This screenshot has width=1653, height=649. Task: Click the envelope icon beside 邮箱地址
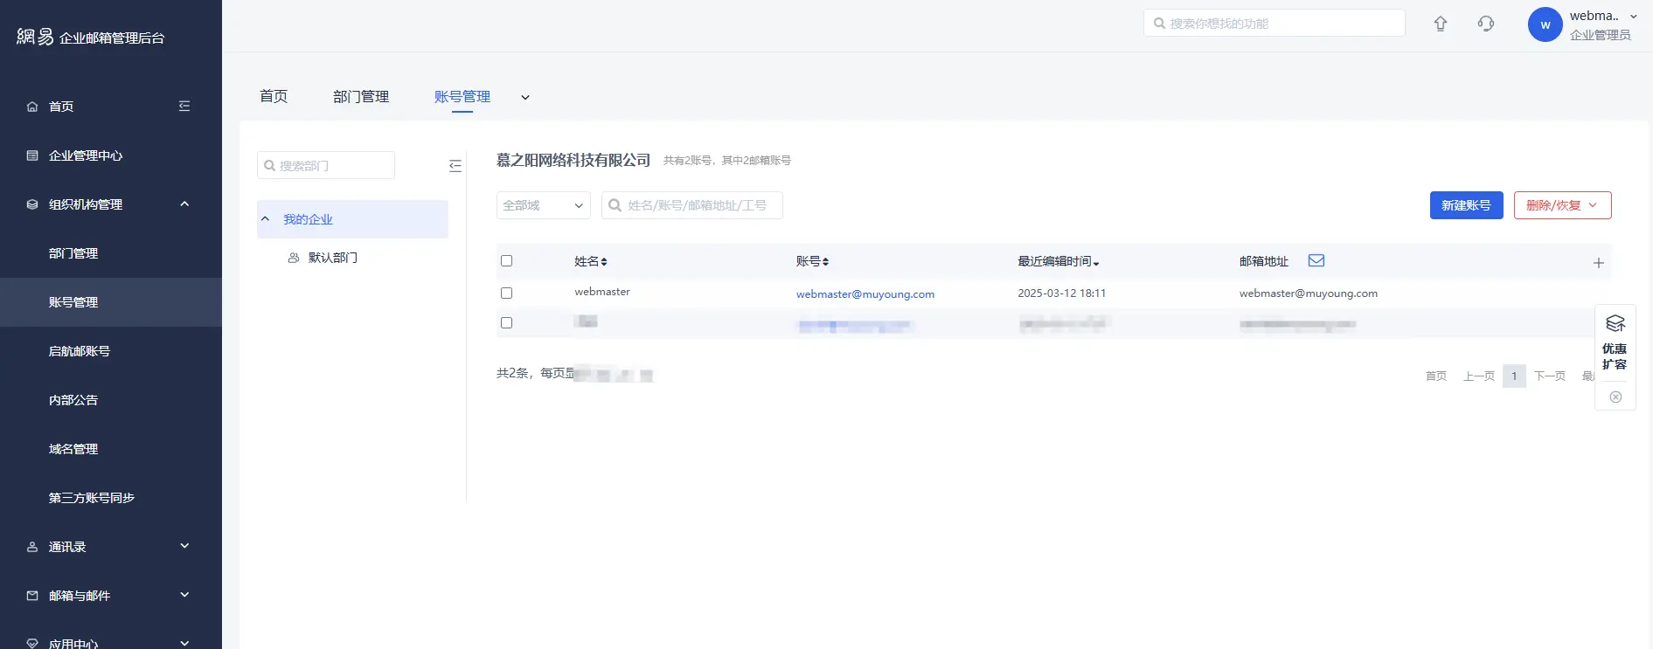1316,260
